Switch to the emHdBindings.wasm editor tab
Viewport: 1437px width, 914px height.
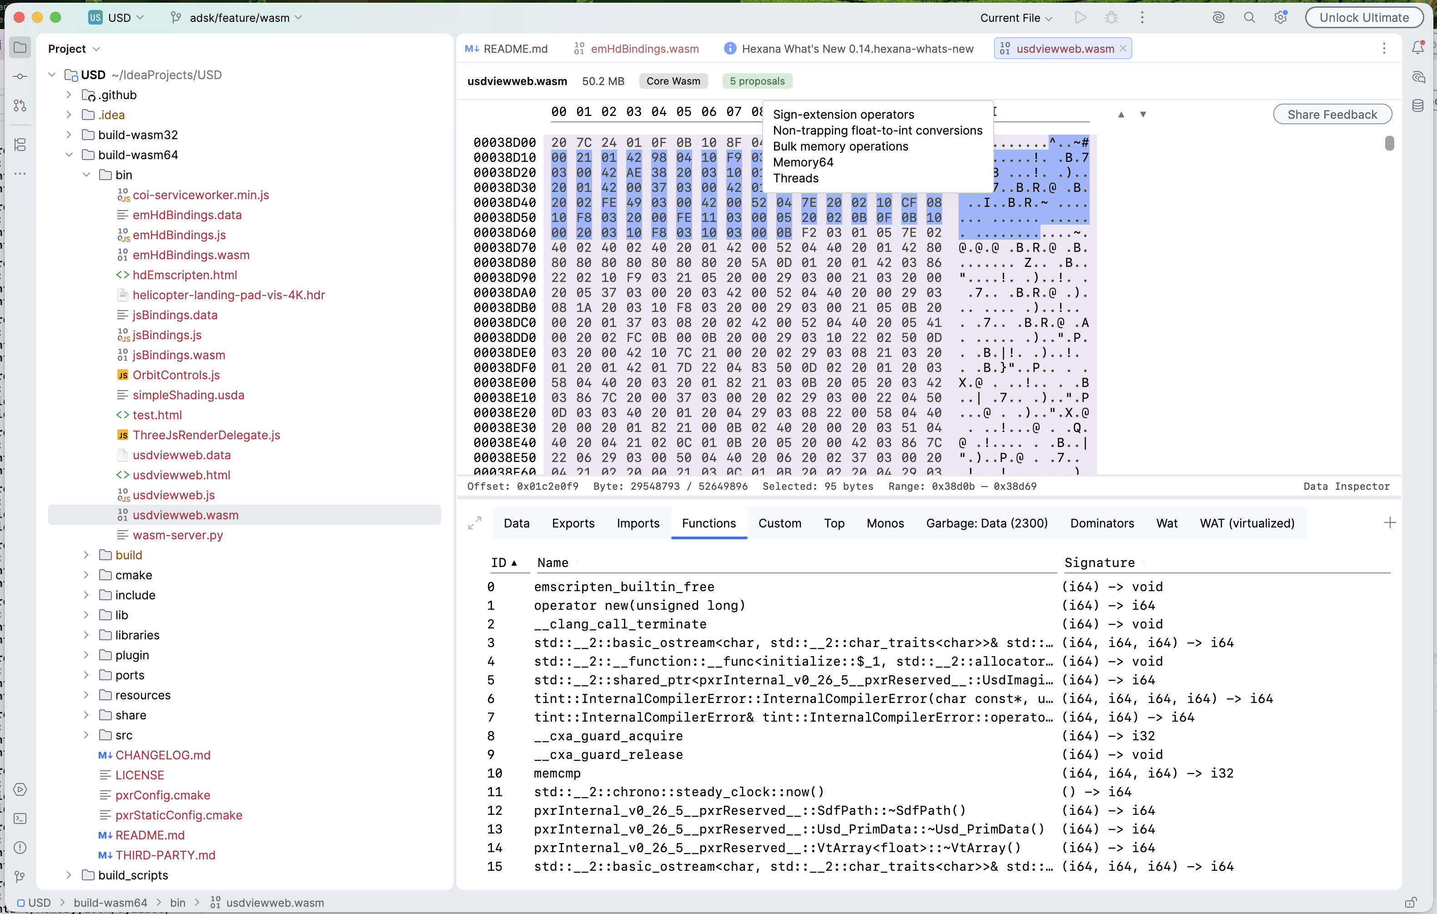click(636, 48)
